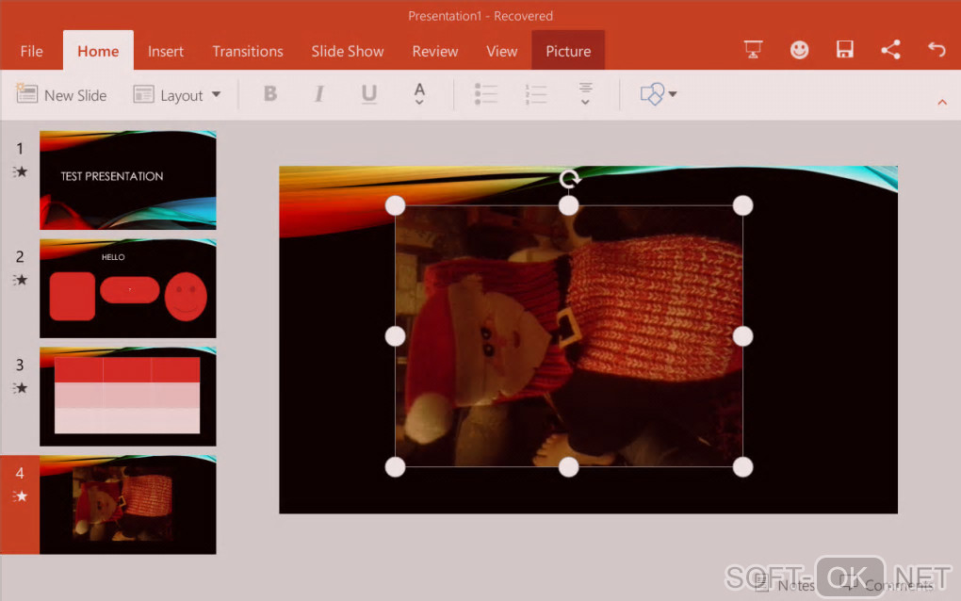Open the smiley feedback icon
Viewport: 961px width, 601px height.
799,50
